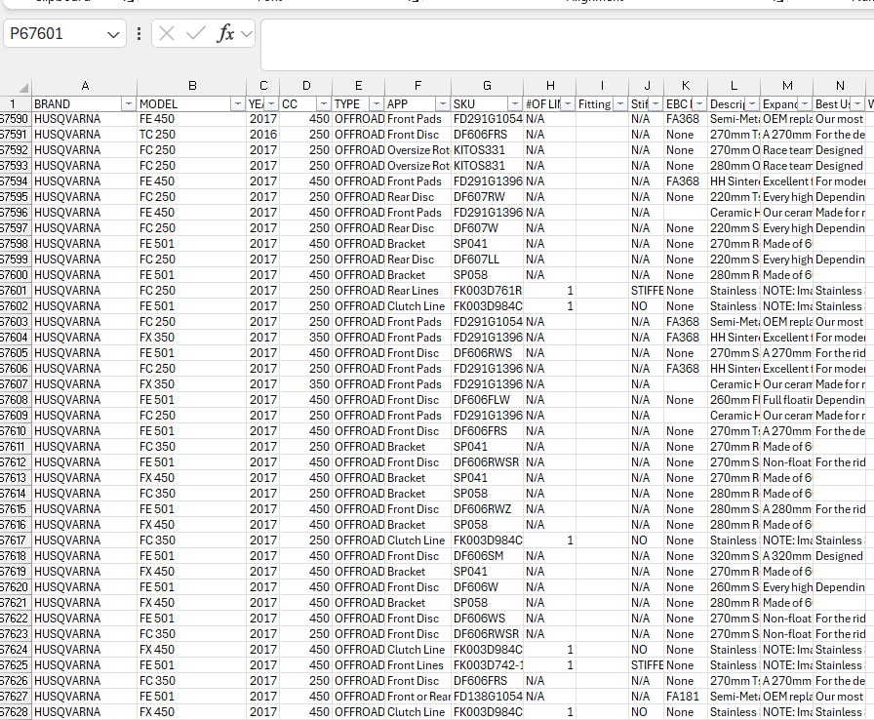Select the cell containing KITOS331
Viewport: 874px width, 720px height.
point(486,150)
